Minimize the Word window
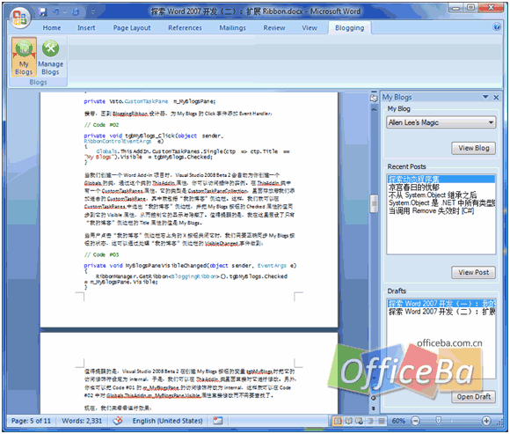Image resolution: width=510 pixels, height=434 pixels. coord(456,8)
